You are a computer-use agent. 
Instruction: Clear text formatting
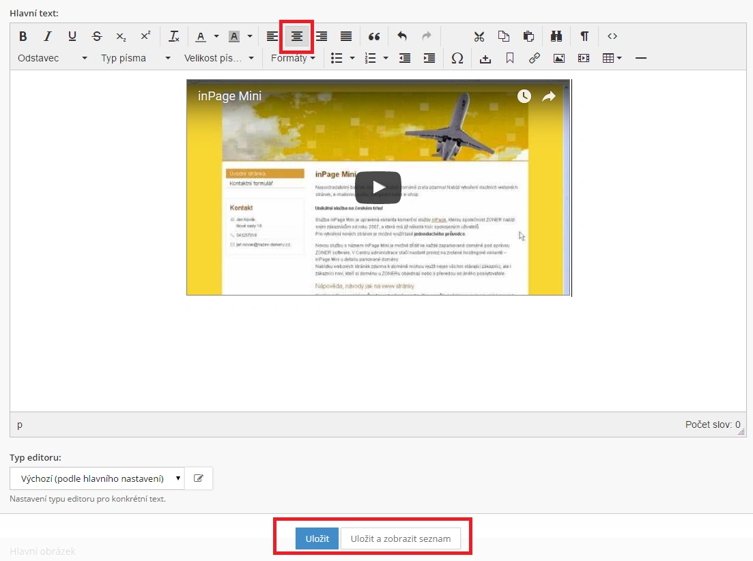pyautogui.click(x=174, y=36)
